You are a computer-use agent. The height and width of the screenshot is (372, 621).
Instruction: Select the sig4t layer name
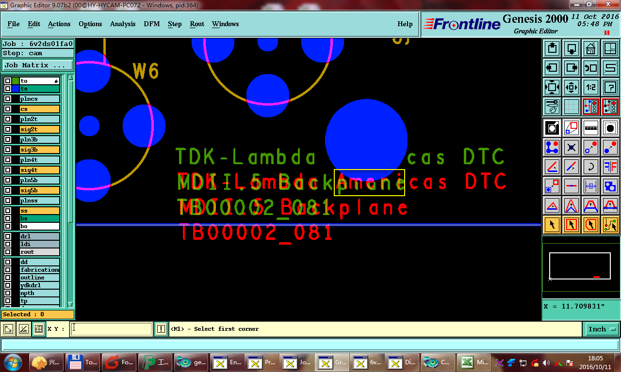pos(40,170)
